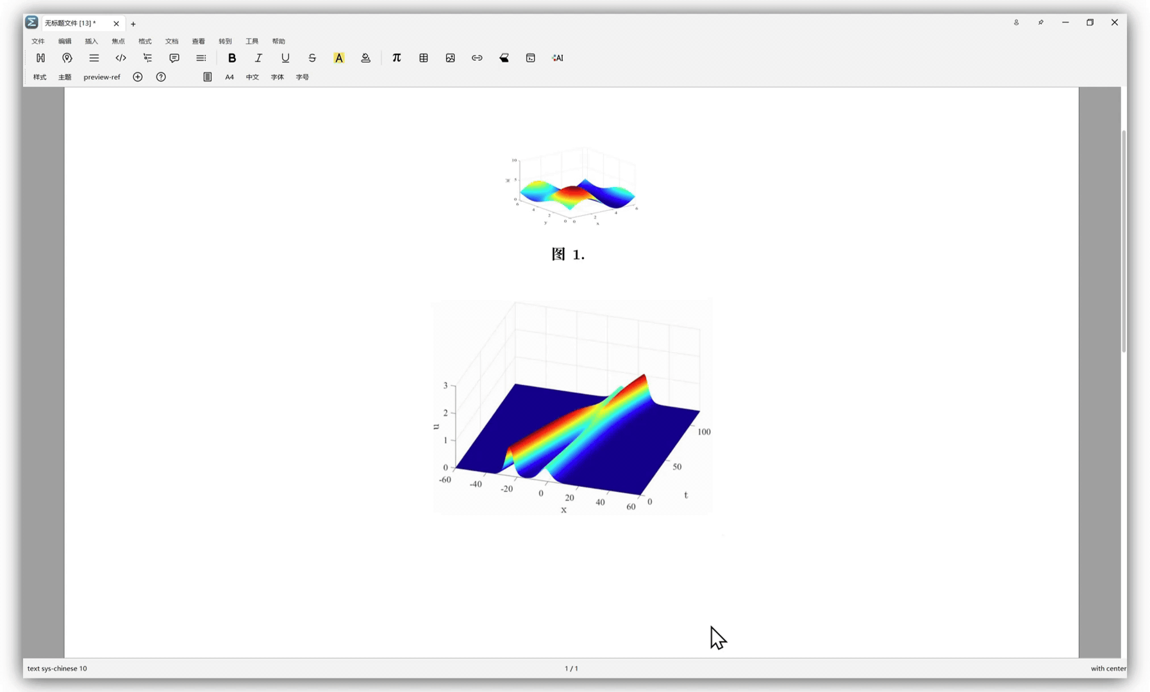Expand the 字号 font size dropdown
Viewport: 1150px width, 692px height.
pos(303,77)
